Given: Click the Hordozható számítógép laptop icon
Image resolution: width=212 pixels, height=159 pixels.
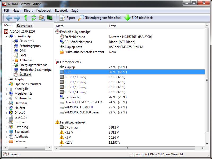Looking at the screenshot, I should click(16, 70).
